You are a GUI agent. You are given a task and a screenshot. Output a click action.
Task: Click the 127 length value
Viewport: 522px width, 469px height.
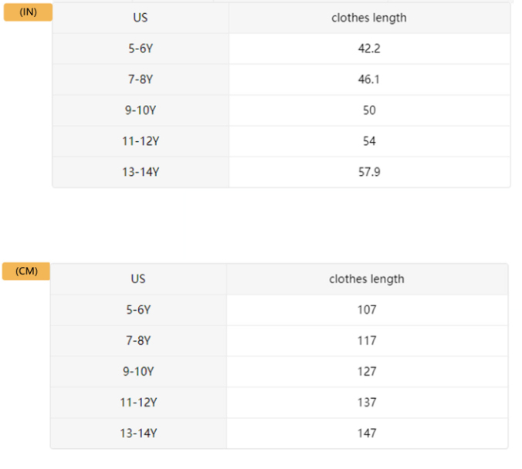[367, 371]
